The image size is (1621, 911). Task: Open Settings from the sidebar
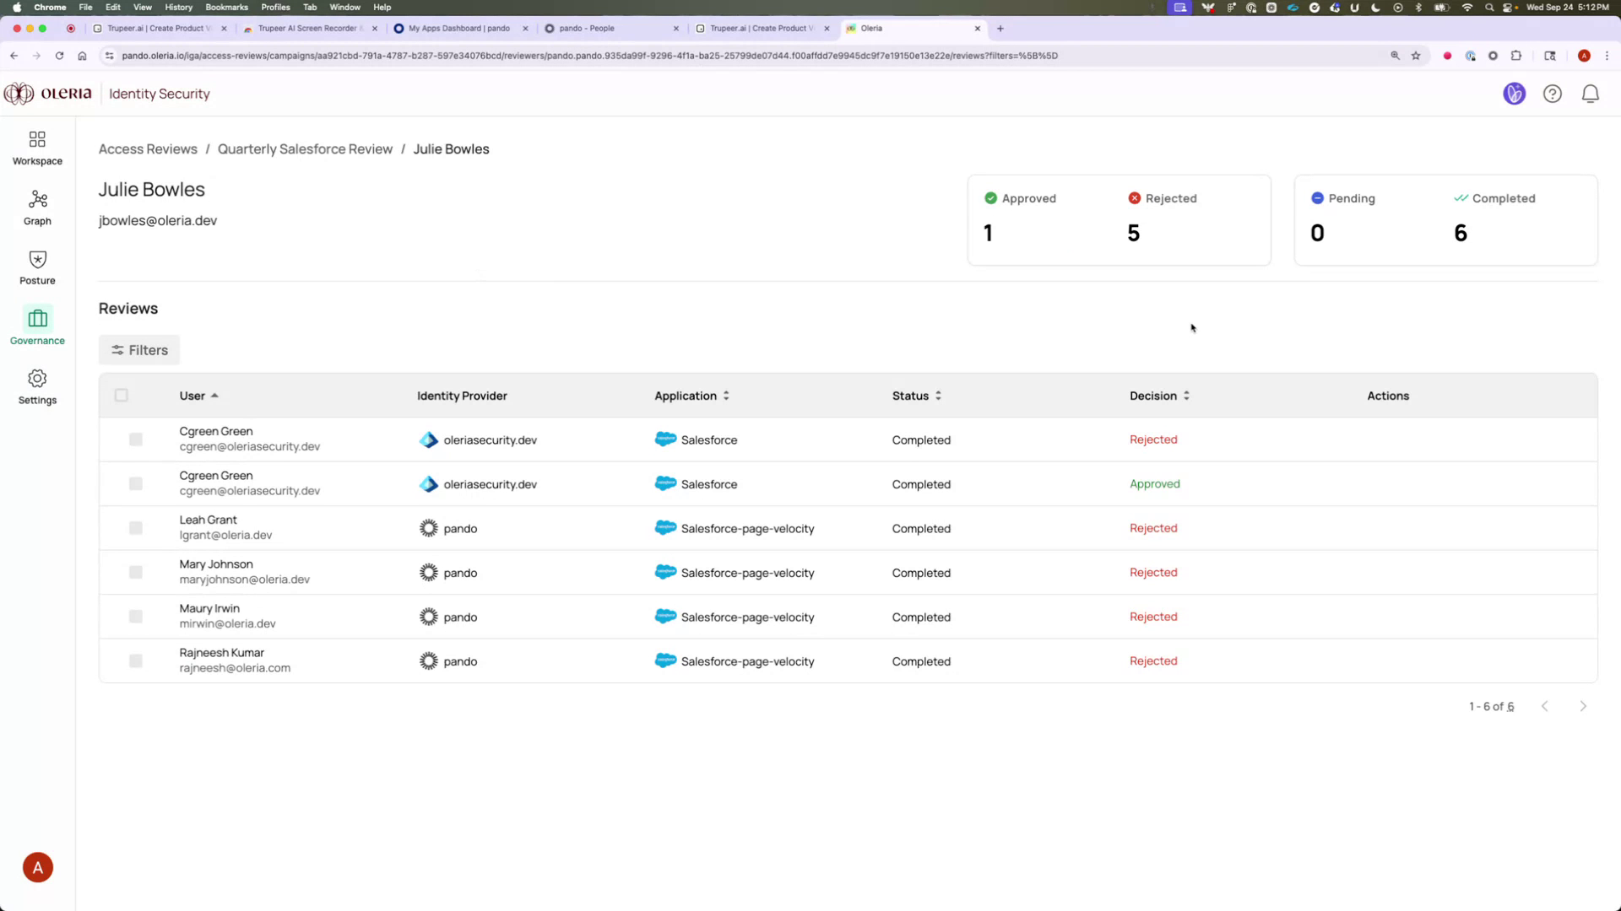(x=36, y=386)
